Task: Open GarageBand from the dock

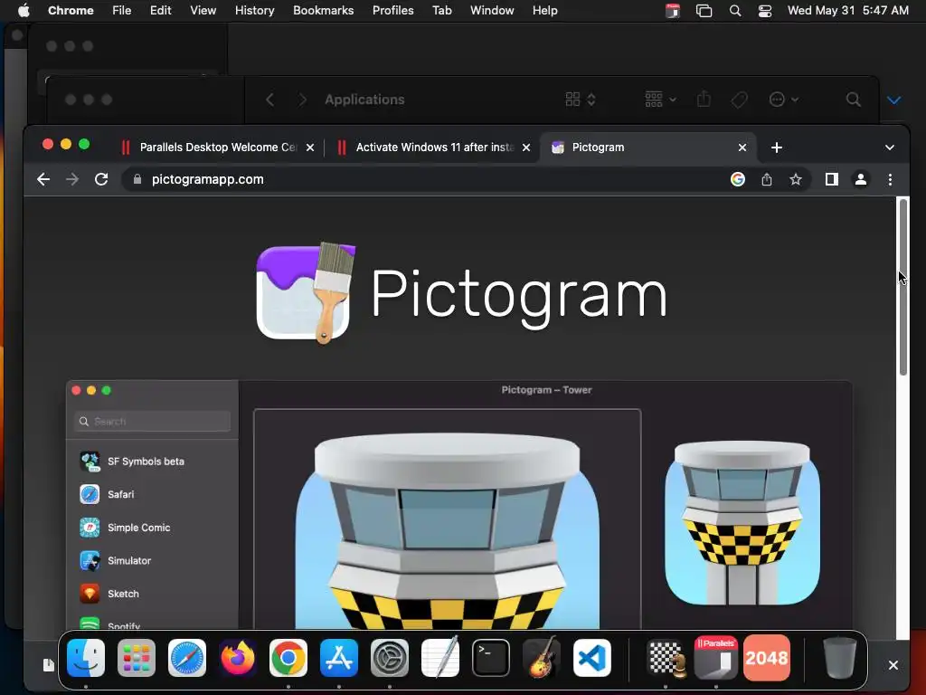Action: [x=542, y=658]
